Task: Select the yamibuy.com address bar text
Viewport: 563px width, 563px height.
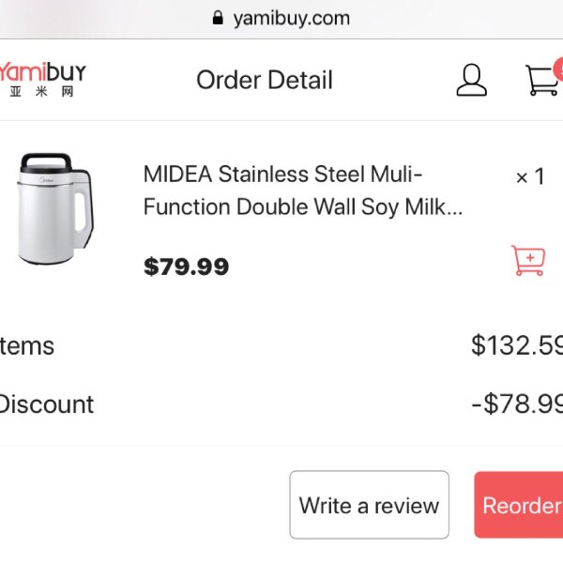Action: click(x=291, y=19)
